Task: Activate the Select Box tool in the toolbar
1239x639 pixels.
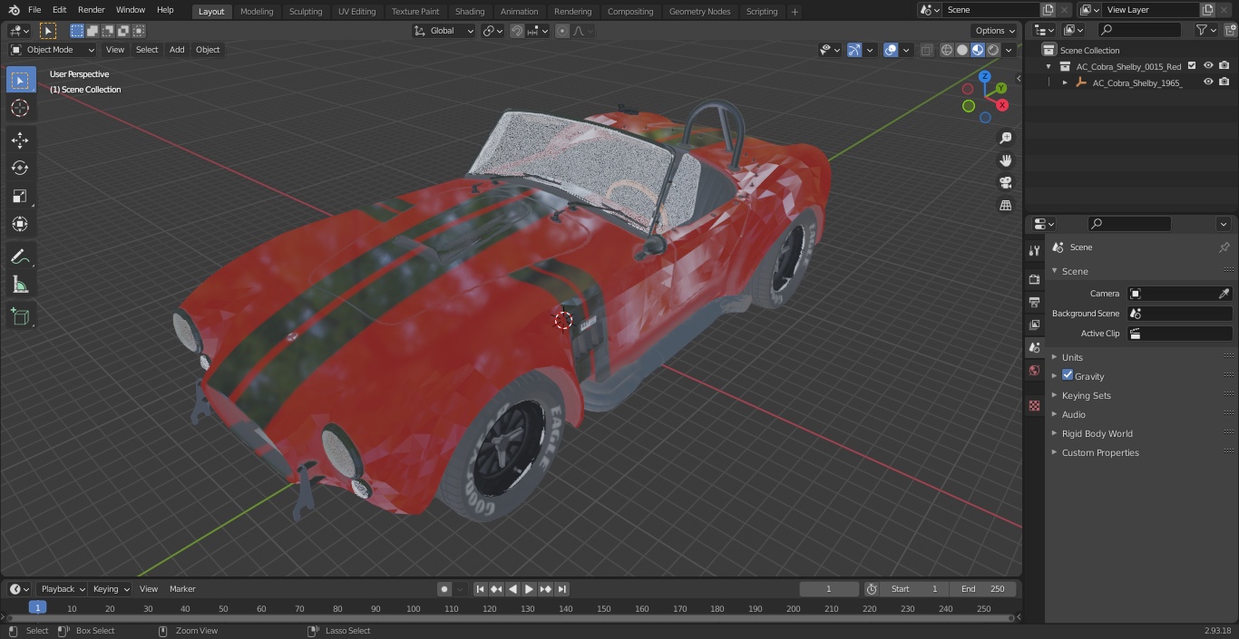Action: (20, 80)
